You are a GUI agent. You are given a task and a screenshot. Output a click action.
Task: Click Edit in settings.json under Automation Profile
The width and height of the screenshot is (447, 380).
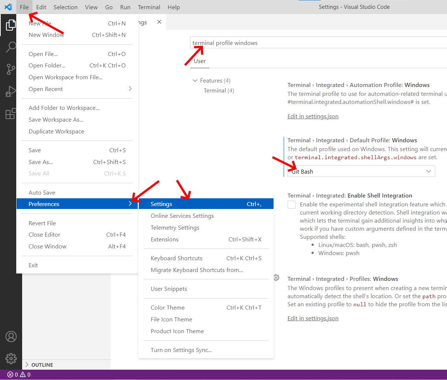coord(313,116)
